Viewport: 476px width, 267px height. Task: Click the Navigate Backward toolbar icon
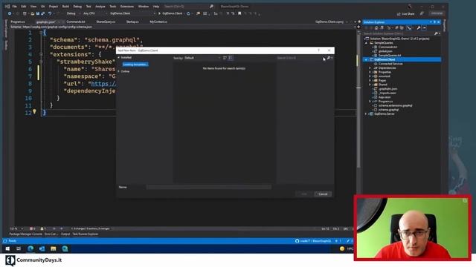pos(10,13)
